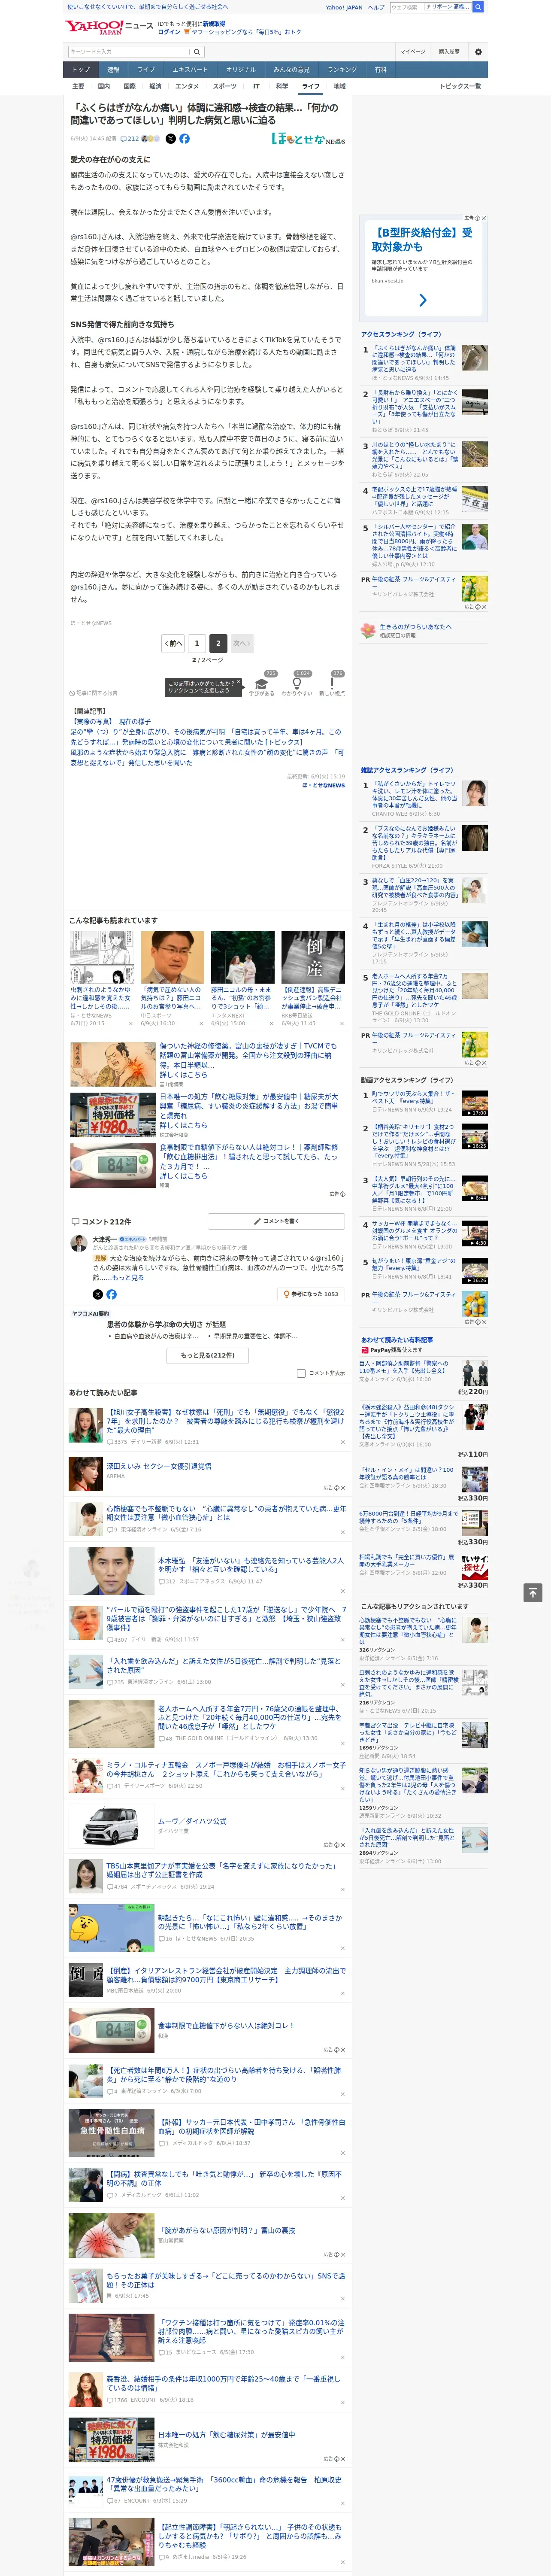Open the 心筋梗塞でも不整脈でもない article link
Image resolution: width=551 pixels, height=2576 pixels.
tap(226, 1513)
